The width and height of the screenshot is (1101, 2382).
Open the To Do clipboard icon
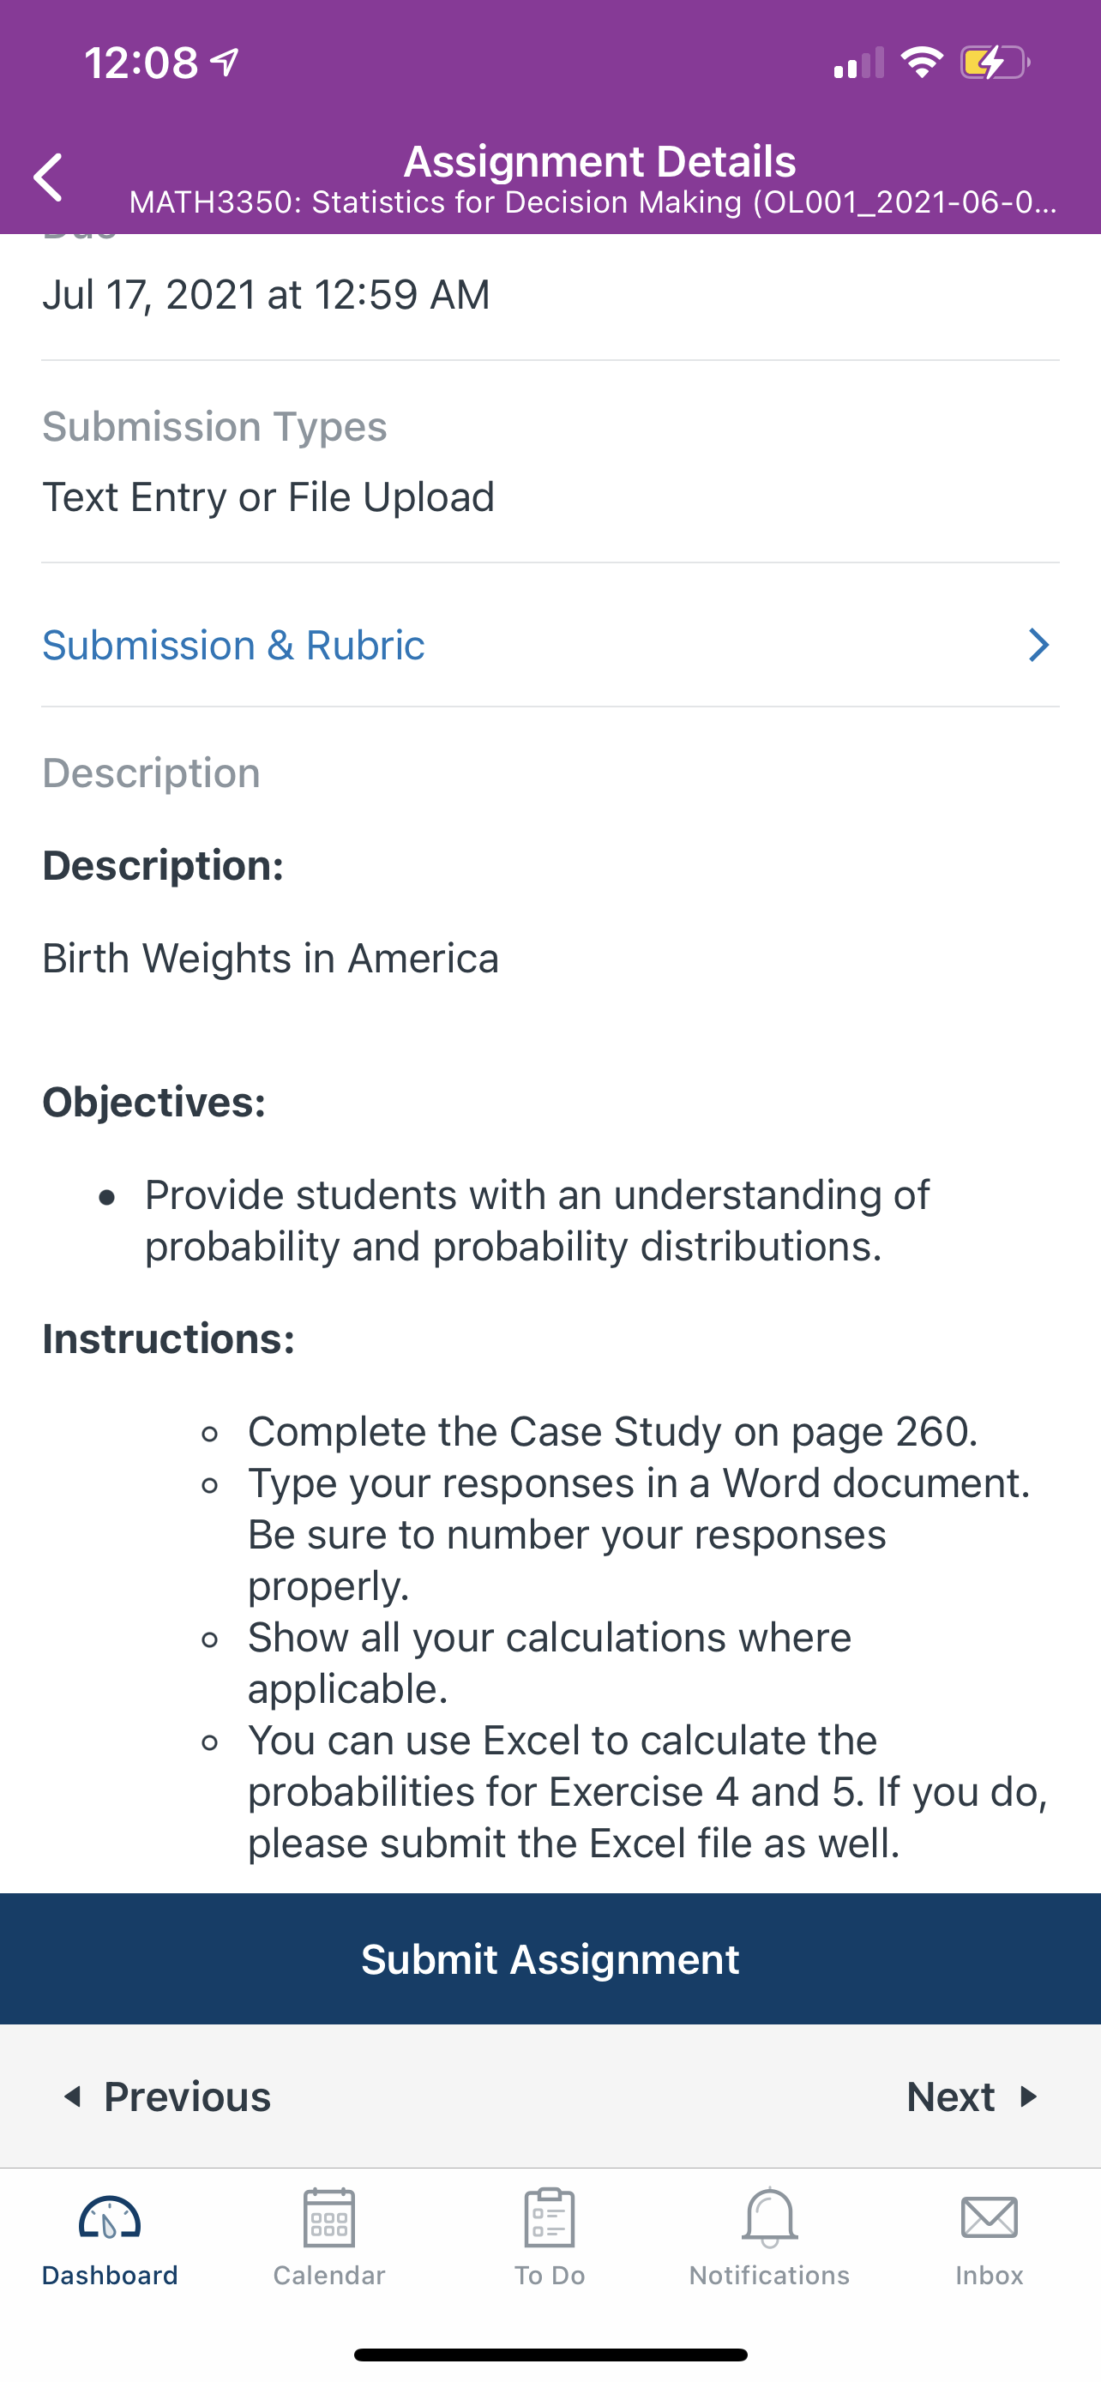(x=549, y=2217)
